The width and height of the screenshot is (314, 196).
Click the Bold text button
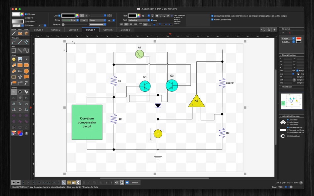point(157,16)
